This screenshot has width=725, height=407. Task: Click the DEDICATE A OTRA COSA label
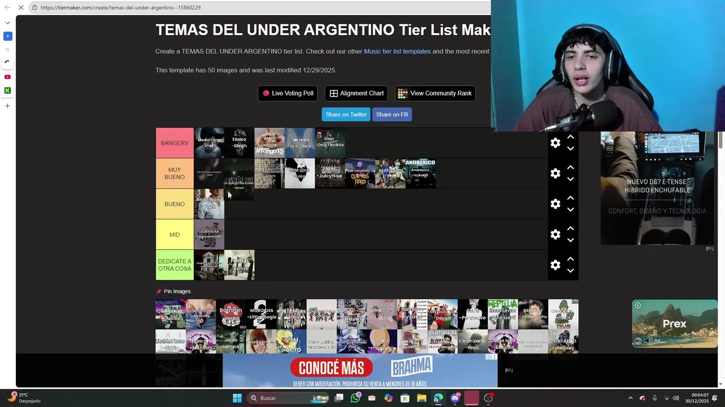[174, 265]
